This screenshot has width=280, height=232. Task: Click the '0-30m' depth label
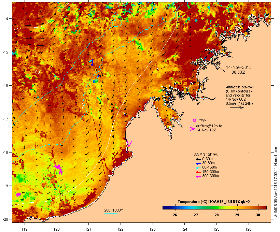[207, 159]
